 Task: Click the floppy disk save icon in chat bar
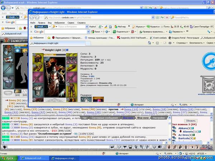pyautogui.click(x=130, y=147)
